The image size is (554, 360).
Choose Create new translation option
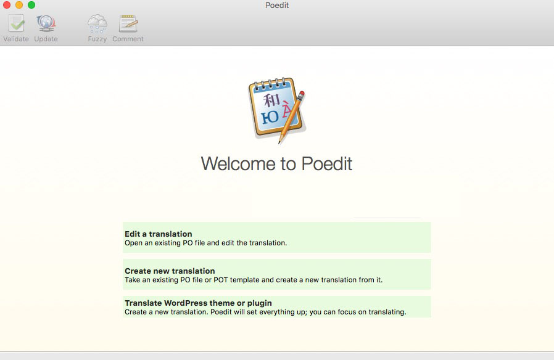[276, 274]
